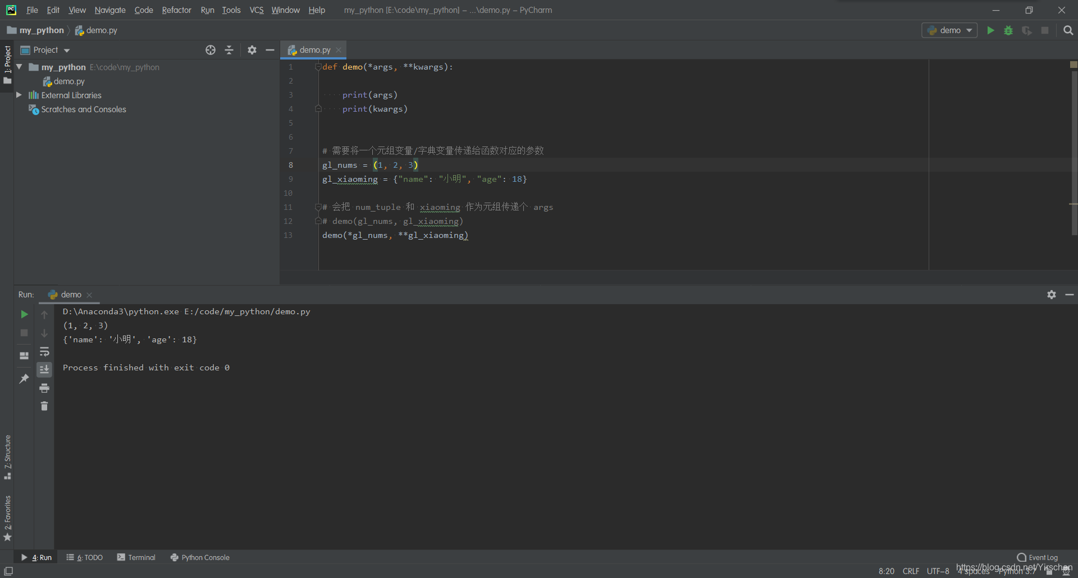
Task: Open the Python Console
Action: [x=200, y=557]
